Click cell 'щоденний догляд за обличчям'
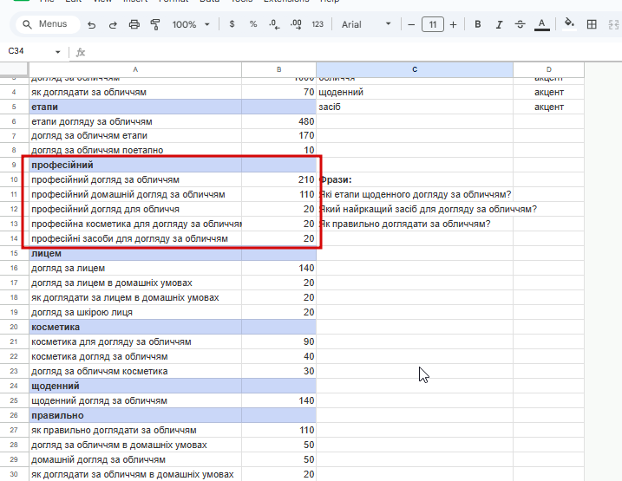Image resolution: width=622 pixels, height=481 pixels. click(x=135, y=400)
